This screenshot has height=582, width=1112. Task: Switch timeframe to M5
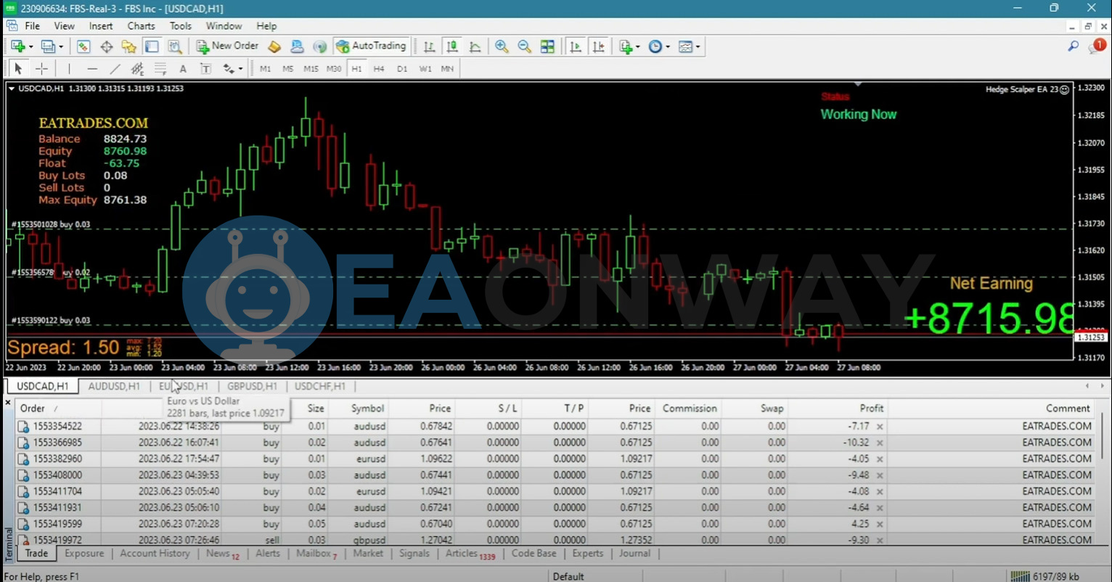[x=287, y=69]
